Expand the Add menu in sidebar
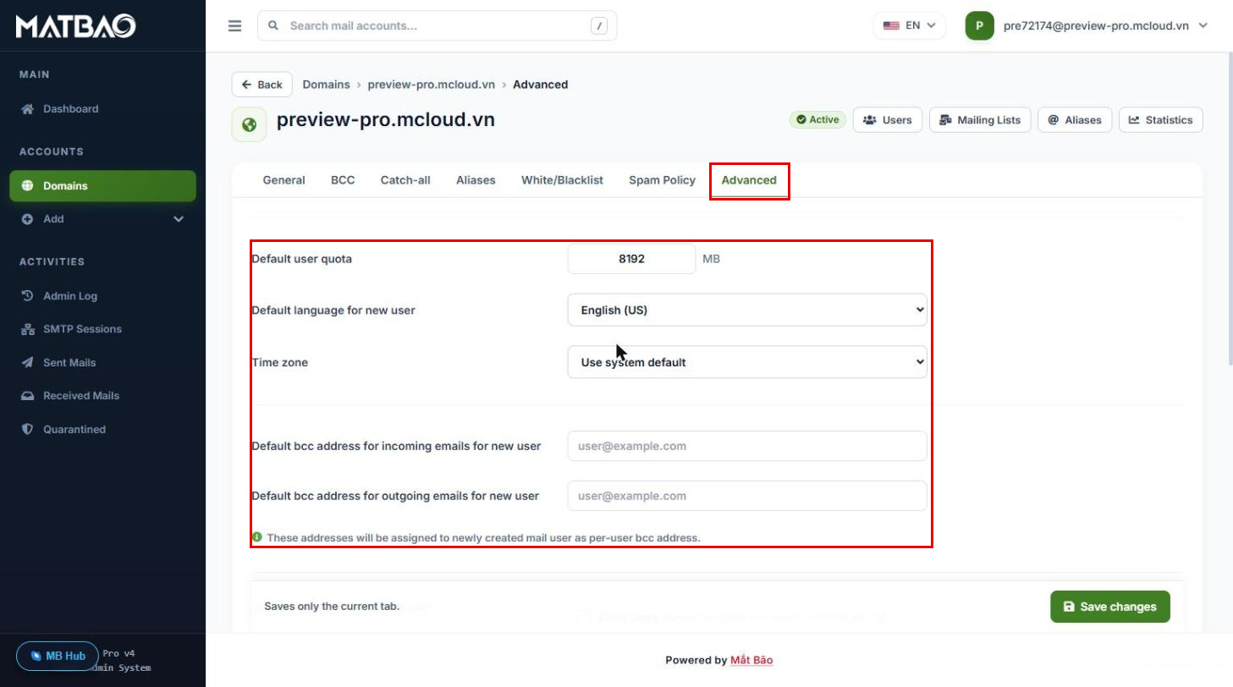Screen dimensions: 1233x687 tap(102, 219)
